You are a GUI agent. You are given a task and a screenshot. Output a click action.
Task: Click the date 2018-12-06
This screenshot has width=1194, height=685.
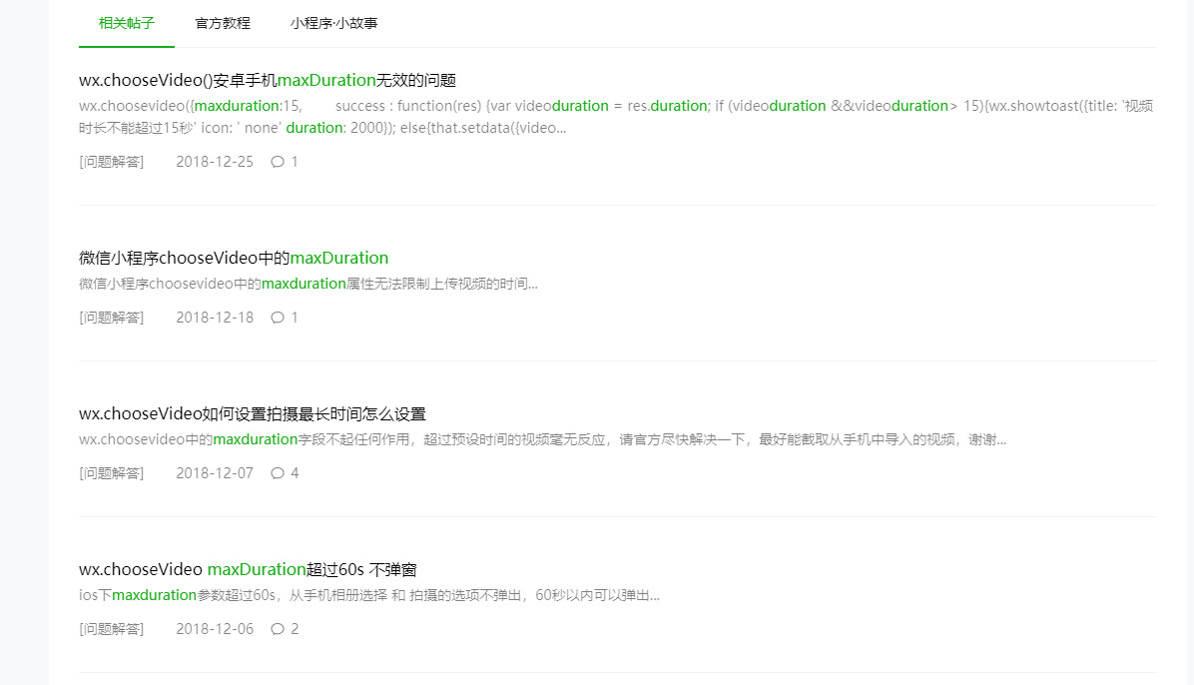pos(215,629)
